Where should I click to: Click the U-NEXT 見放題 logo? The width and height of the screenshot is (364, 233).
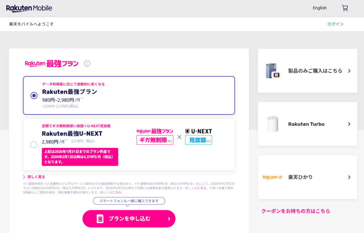click(198, 136)
